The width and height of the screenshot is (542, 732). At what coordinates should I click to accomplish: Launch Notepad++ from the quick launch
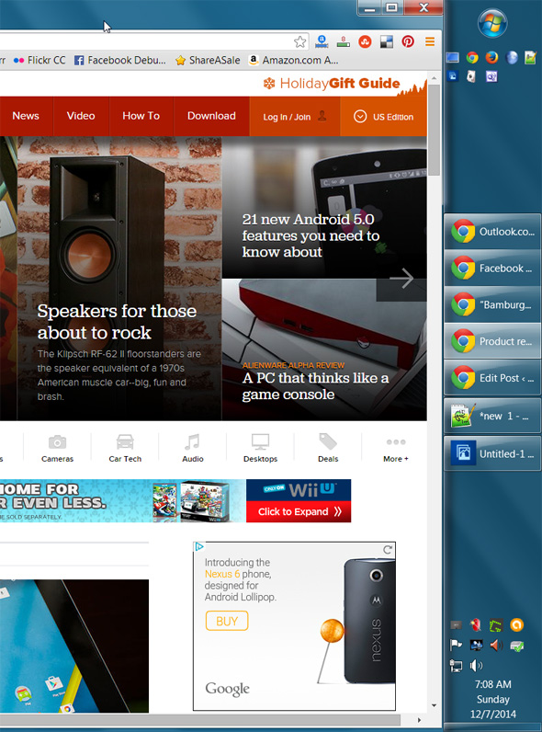(x=530, y=57)
